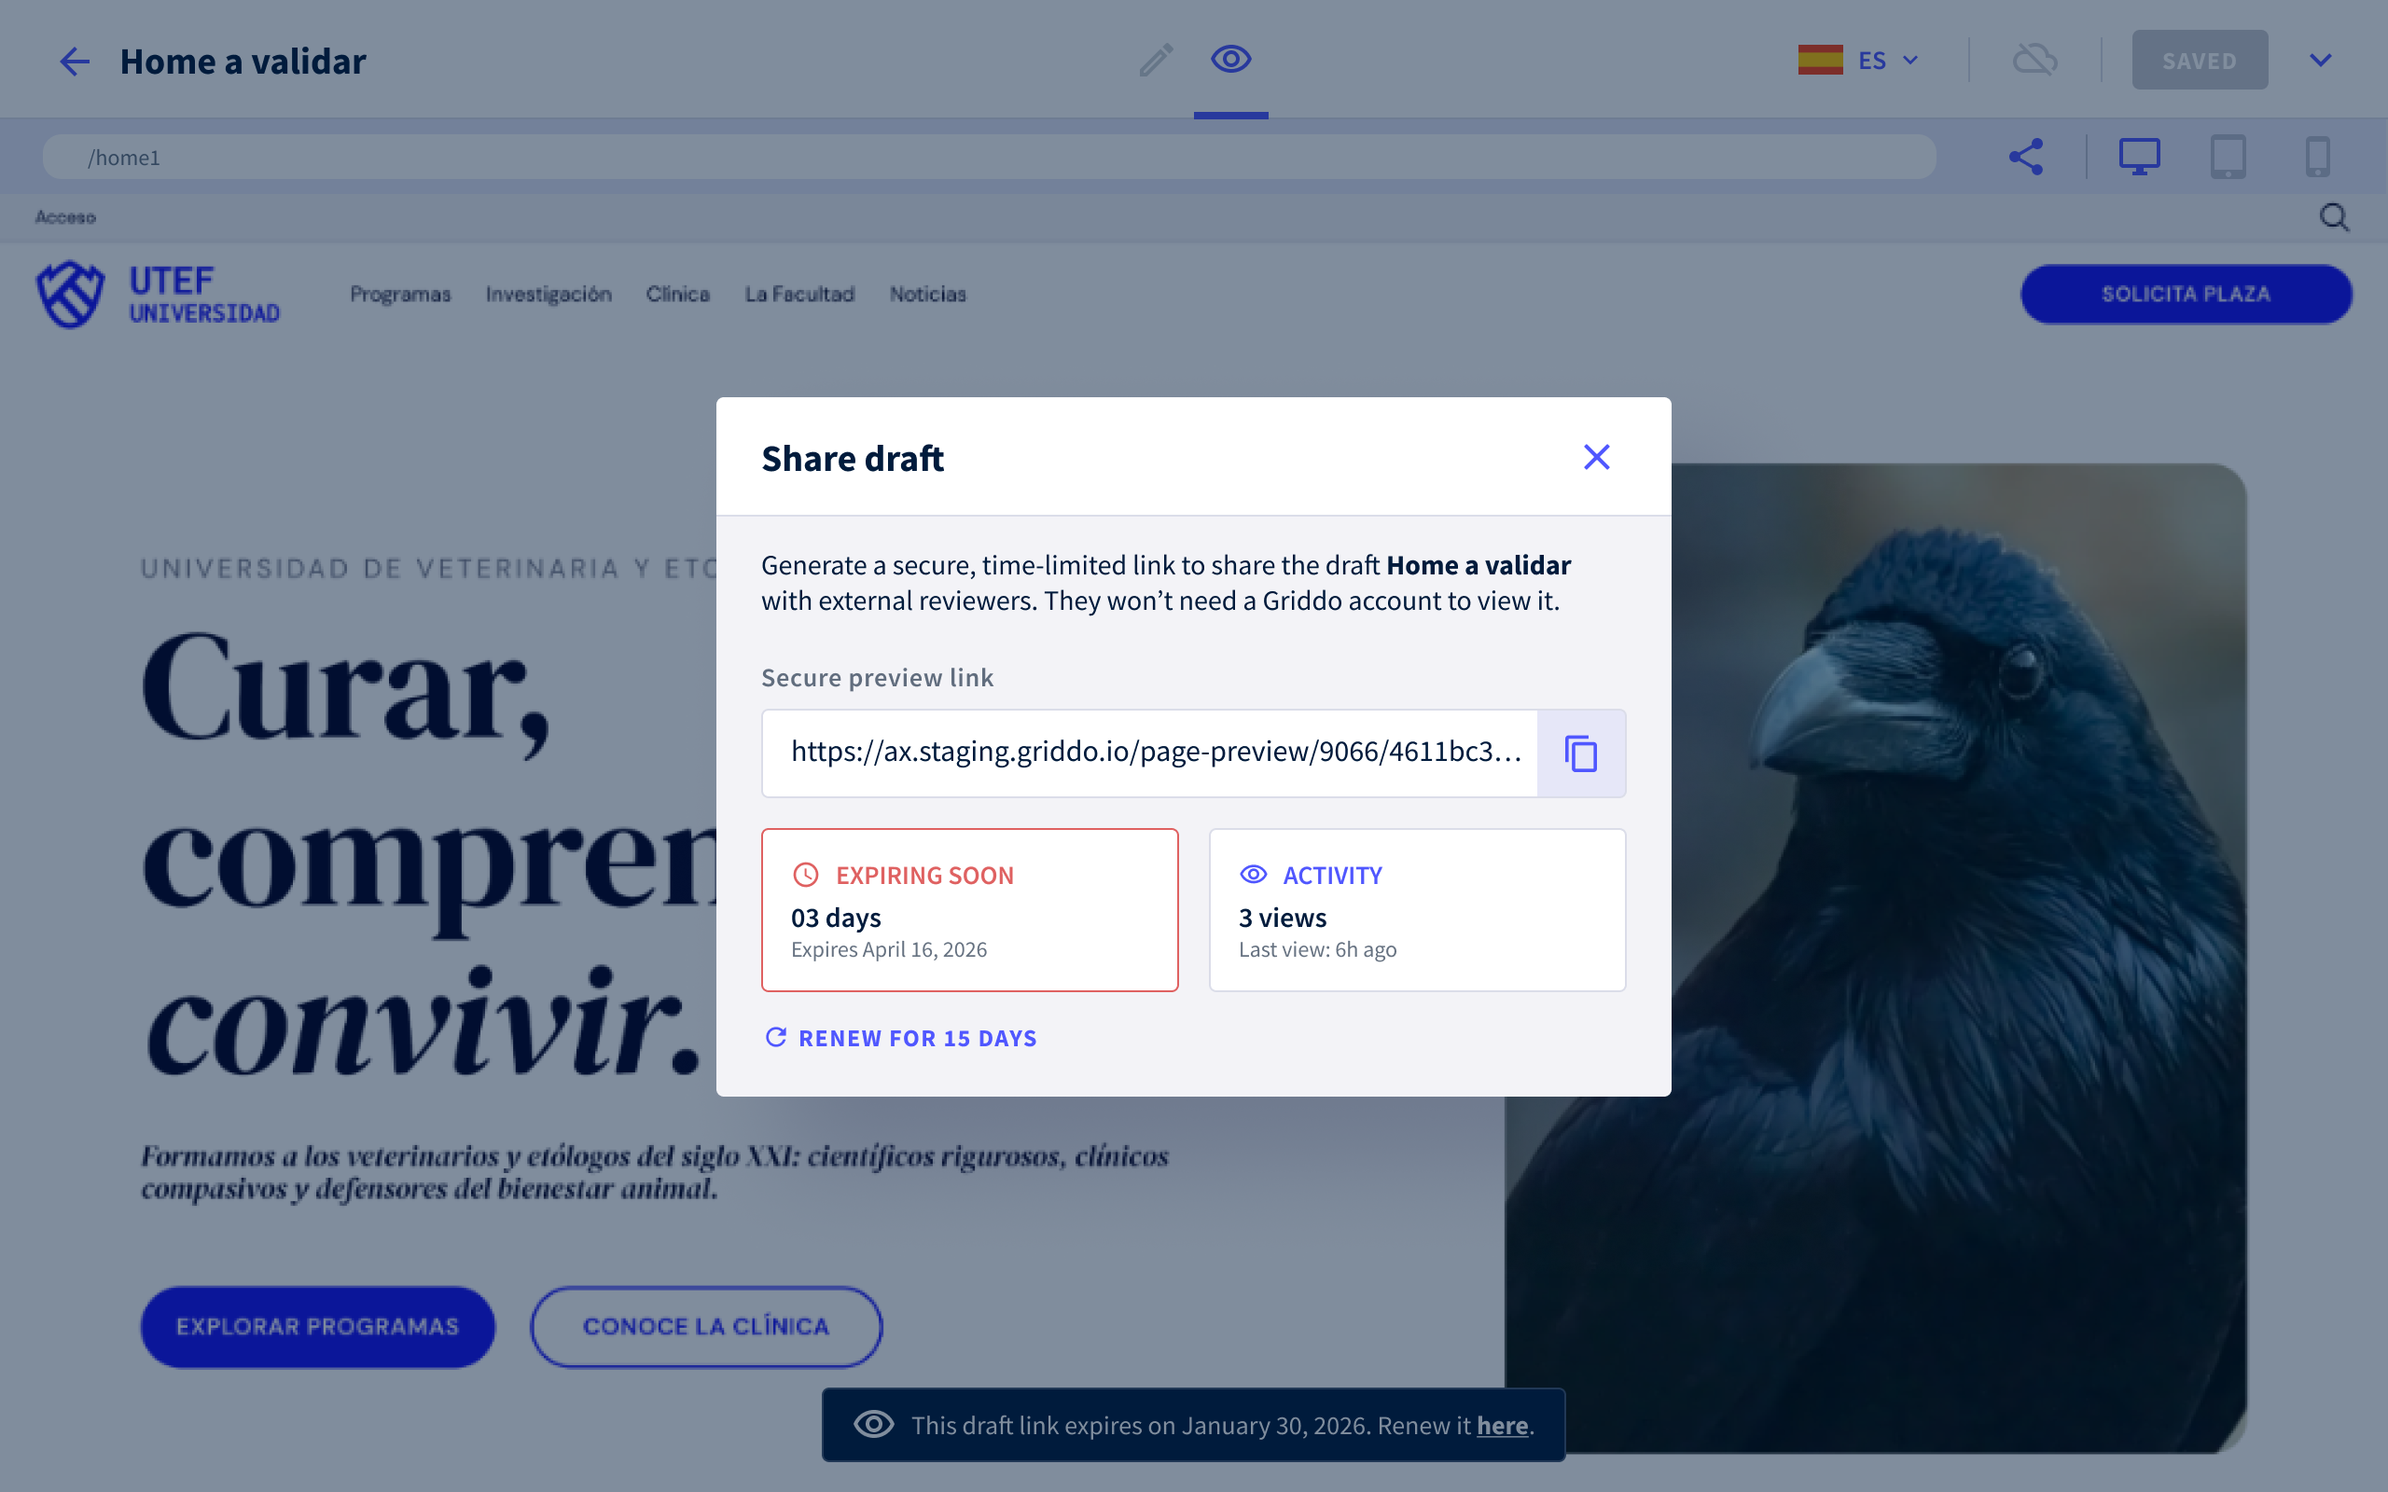Select mobile phone preview device
The image size is (2388, 1492).
point(2317,156)
